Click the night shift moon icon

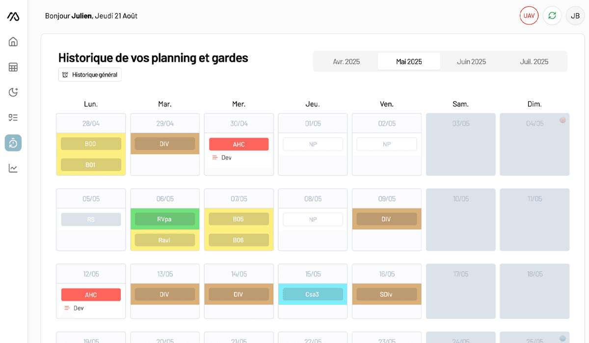point(13,92)
